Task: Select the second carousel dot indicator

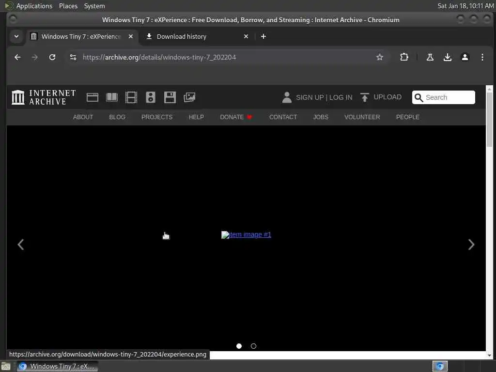Action: coord(253,346)
